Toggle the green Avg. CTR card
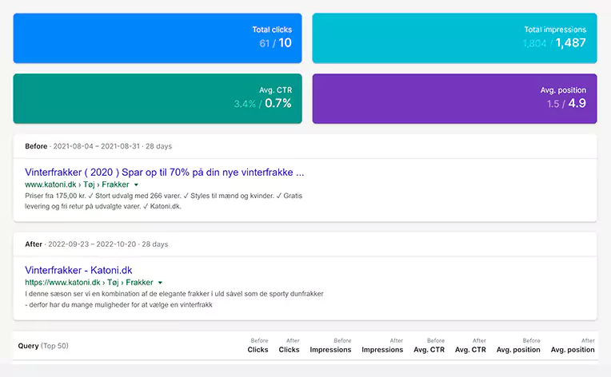611x377 pixels. tap(158, 98)
